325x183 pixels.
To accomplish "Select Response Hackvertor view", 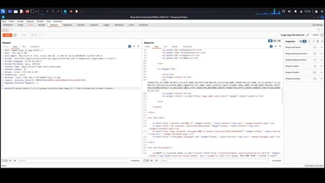I will point(187,47).
